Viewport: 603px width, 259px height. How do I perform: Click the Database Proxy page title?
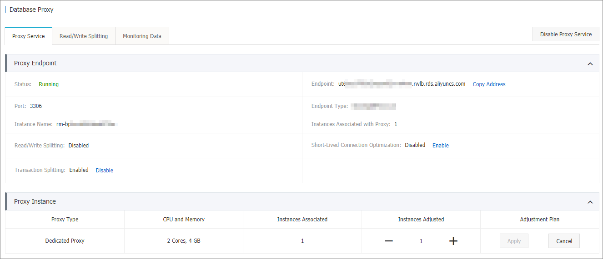tap(31, 10)
